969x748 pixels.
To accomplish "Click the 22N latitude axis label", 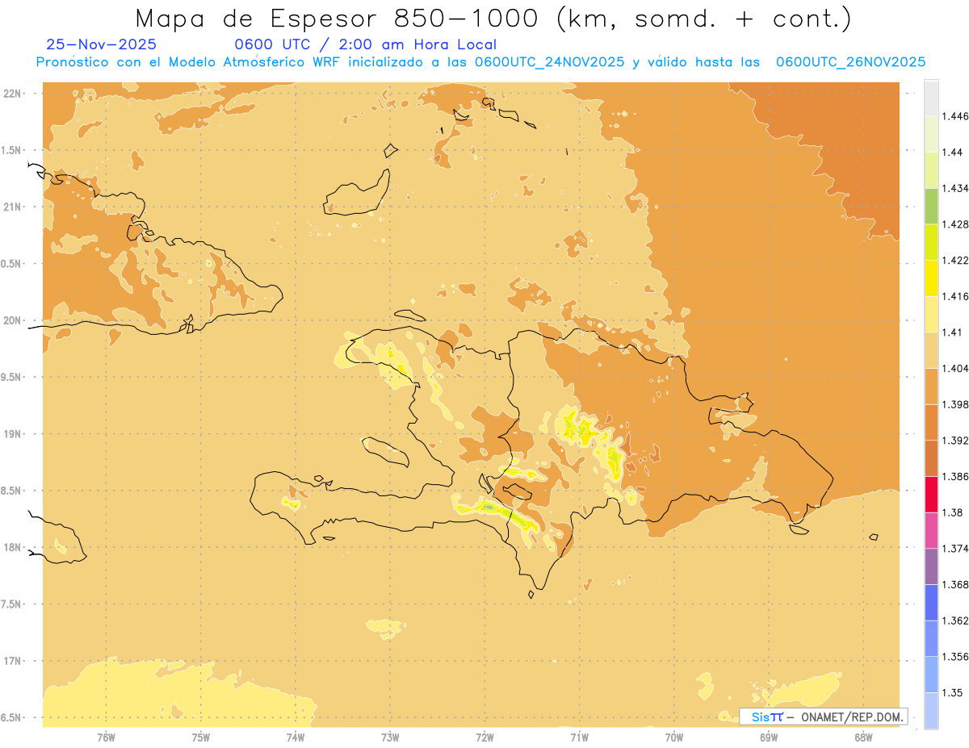I will pyautogui.click(x=13, y=94).
